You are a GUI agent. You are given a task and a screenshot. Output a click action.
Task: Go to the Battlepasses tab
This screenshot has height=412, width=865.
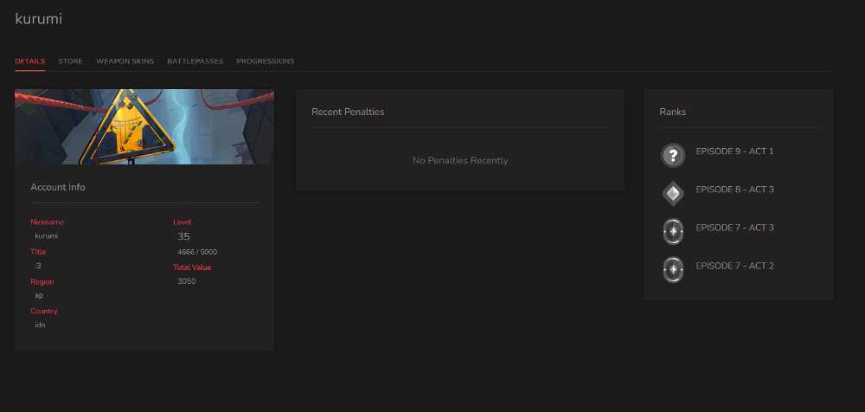tap(195, 61)
